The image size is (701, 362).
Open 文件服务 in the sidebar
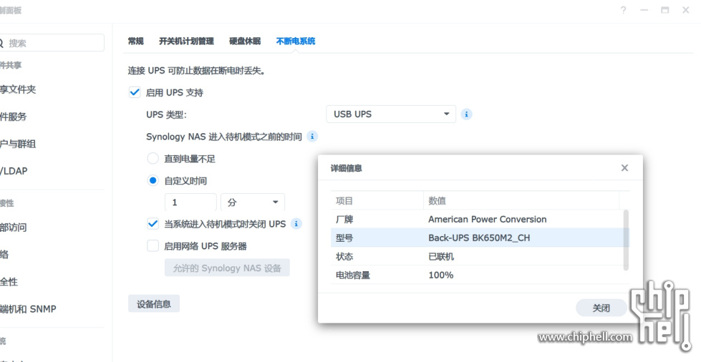pyautogui.click(x=14, y=117)
